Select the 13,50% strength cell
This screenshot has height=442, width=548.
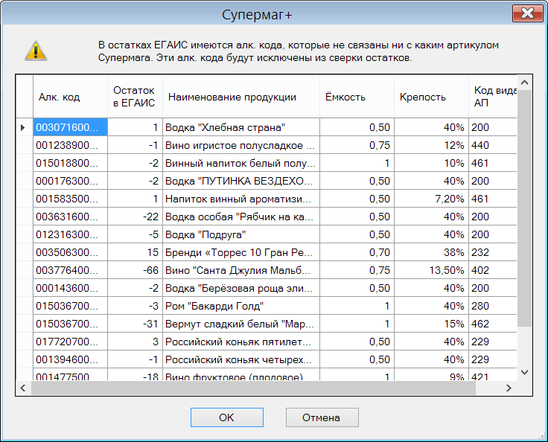click(x=431, y=270)
